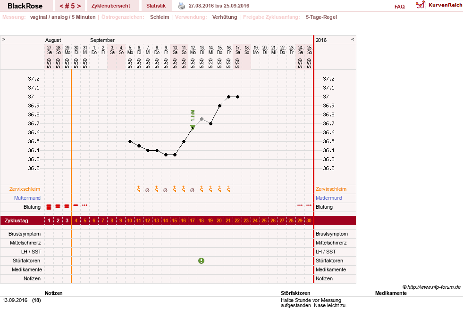Click the 'Störfaktoren' row label on the left

point(26,261)
